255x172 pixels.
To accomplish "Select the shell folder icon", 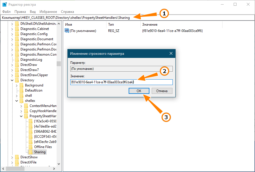I will pos(21,96).
